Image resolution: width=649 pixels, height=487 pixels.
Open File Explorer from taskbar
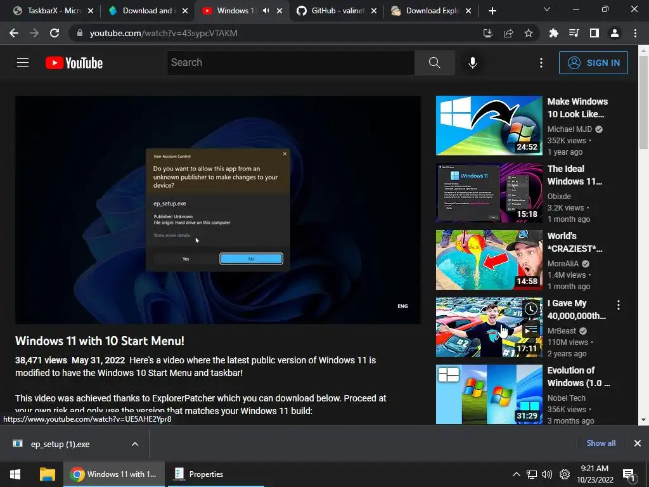[x=47, y=474]
